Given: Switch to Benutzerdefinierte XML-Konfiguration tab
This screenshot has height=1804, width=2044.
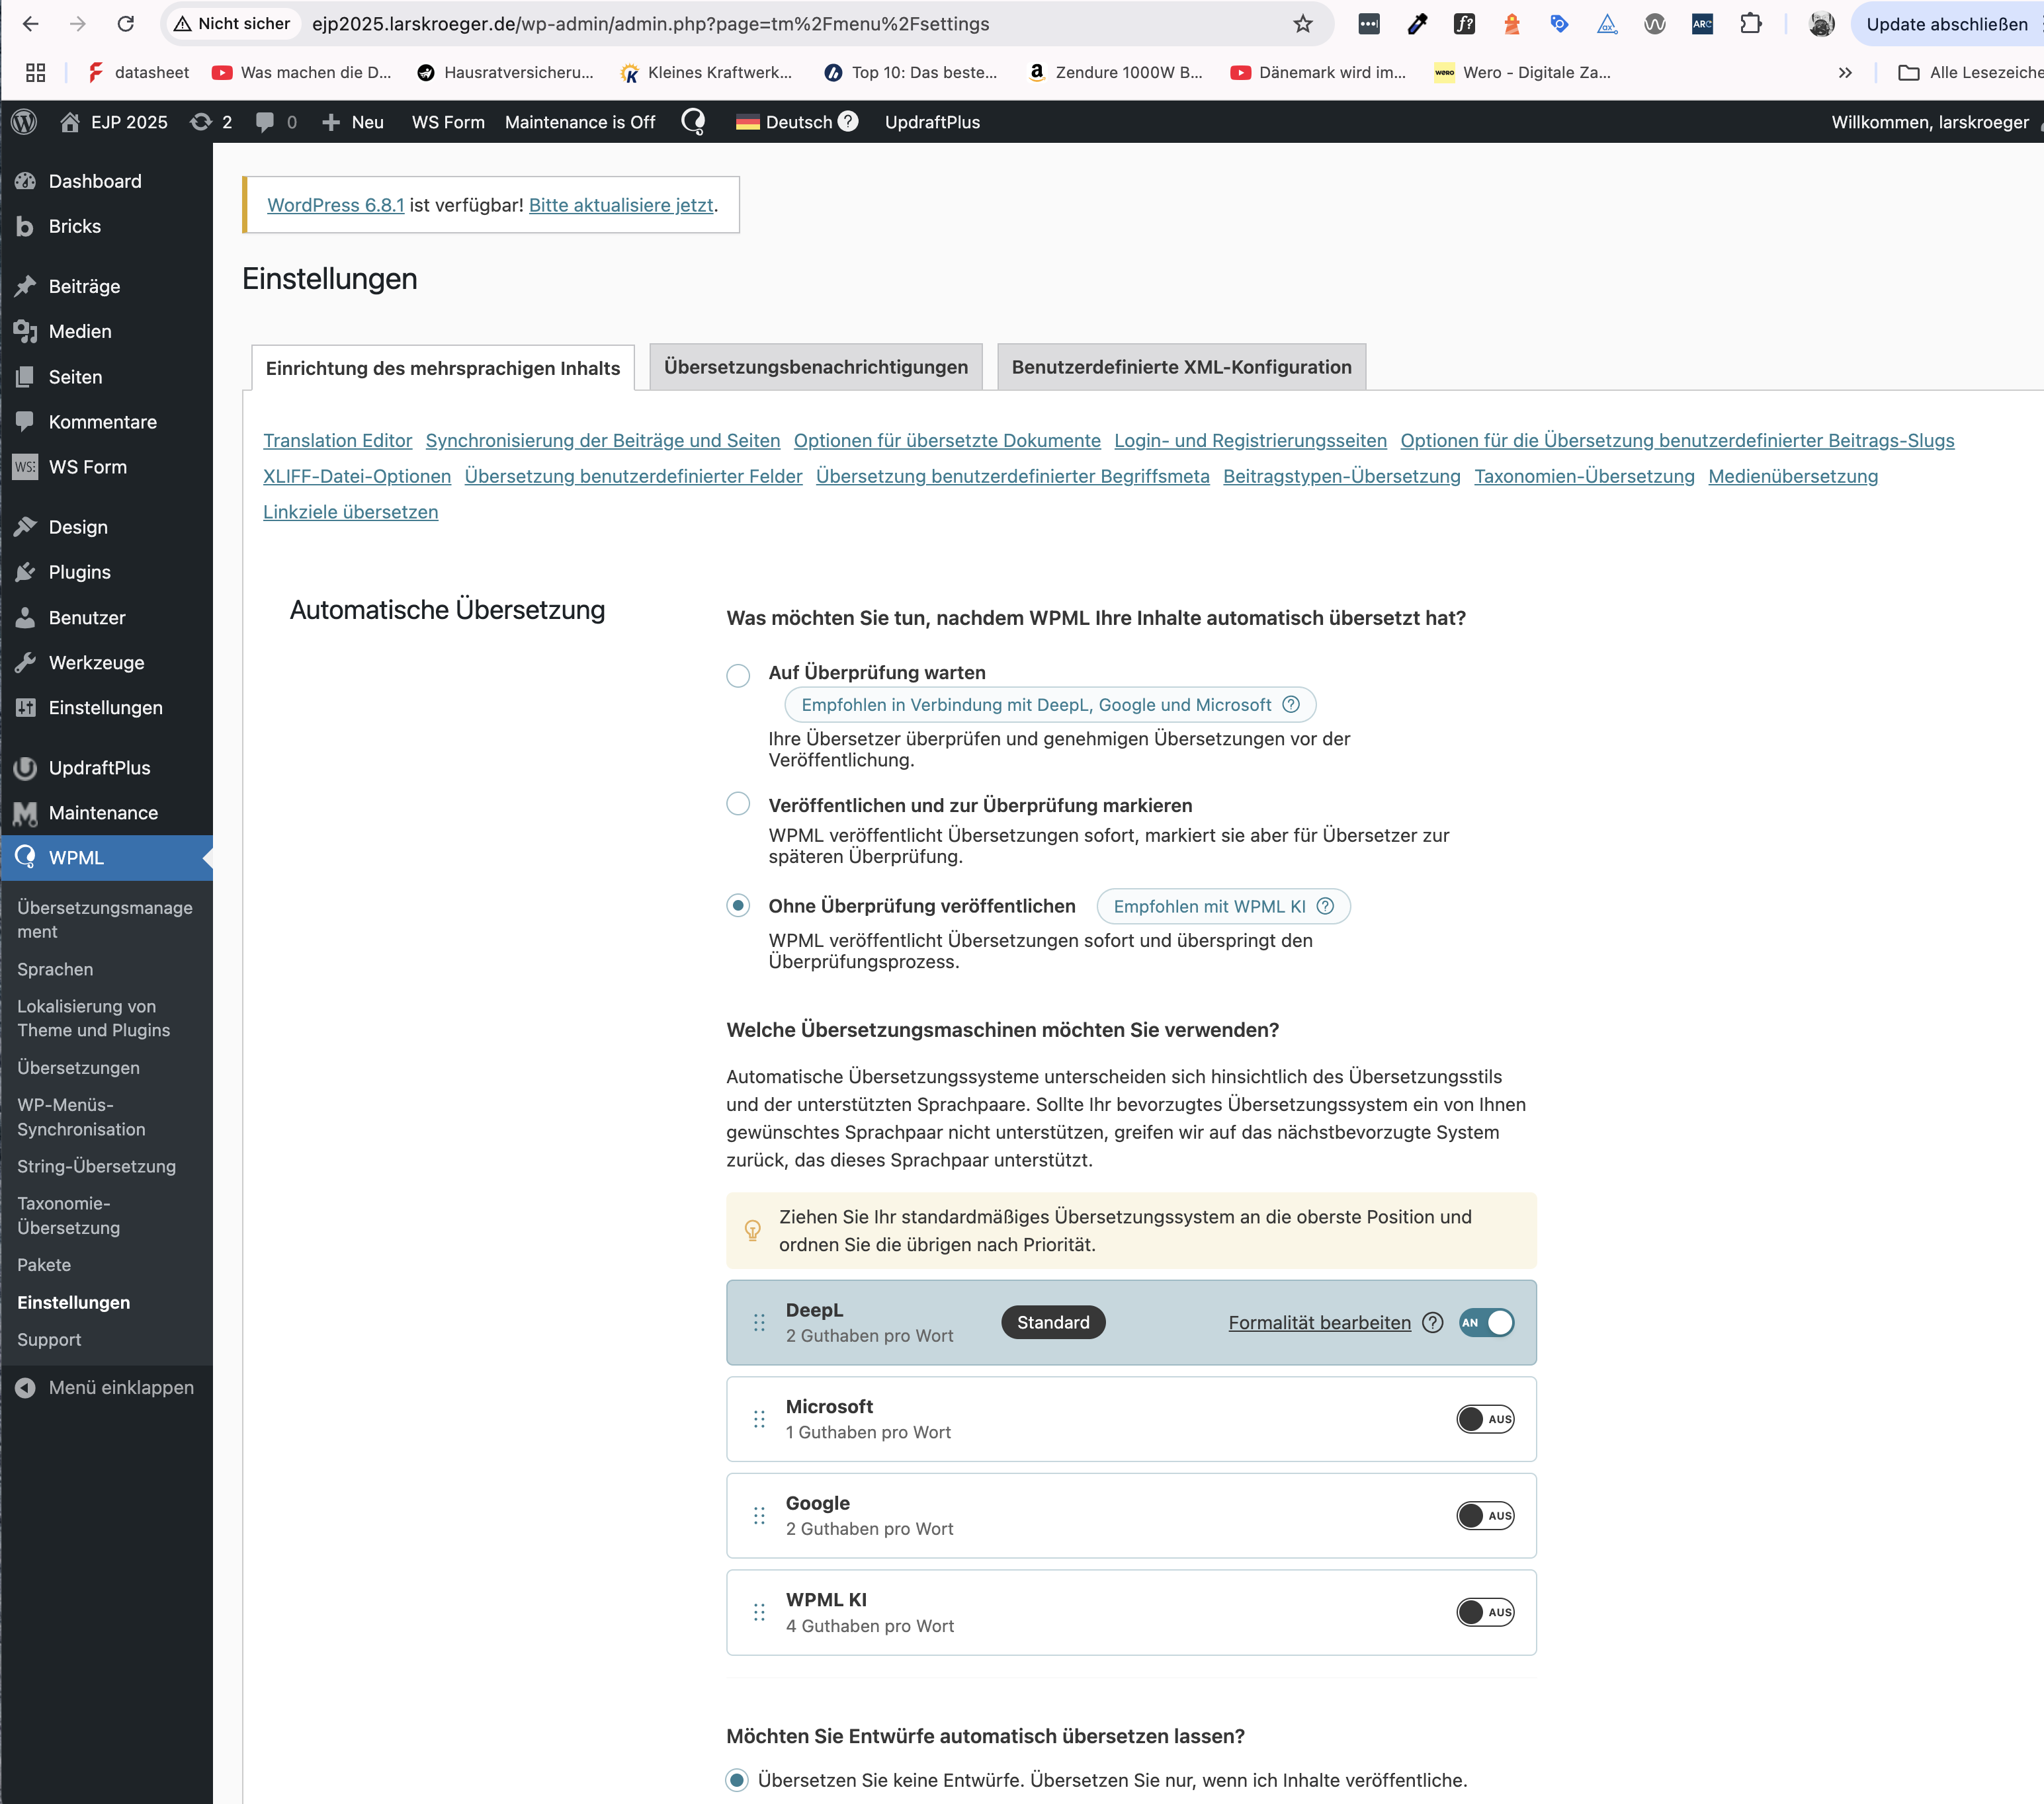Looking at the screenshot, I should (x=1181, y=367).
